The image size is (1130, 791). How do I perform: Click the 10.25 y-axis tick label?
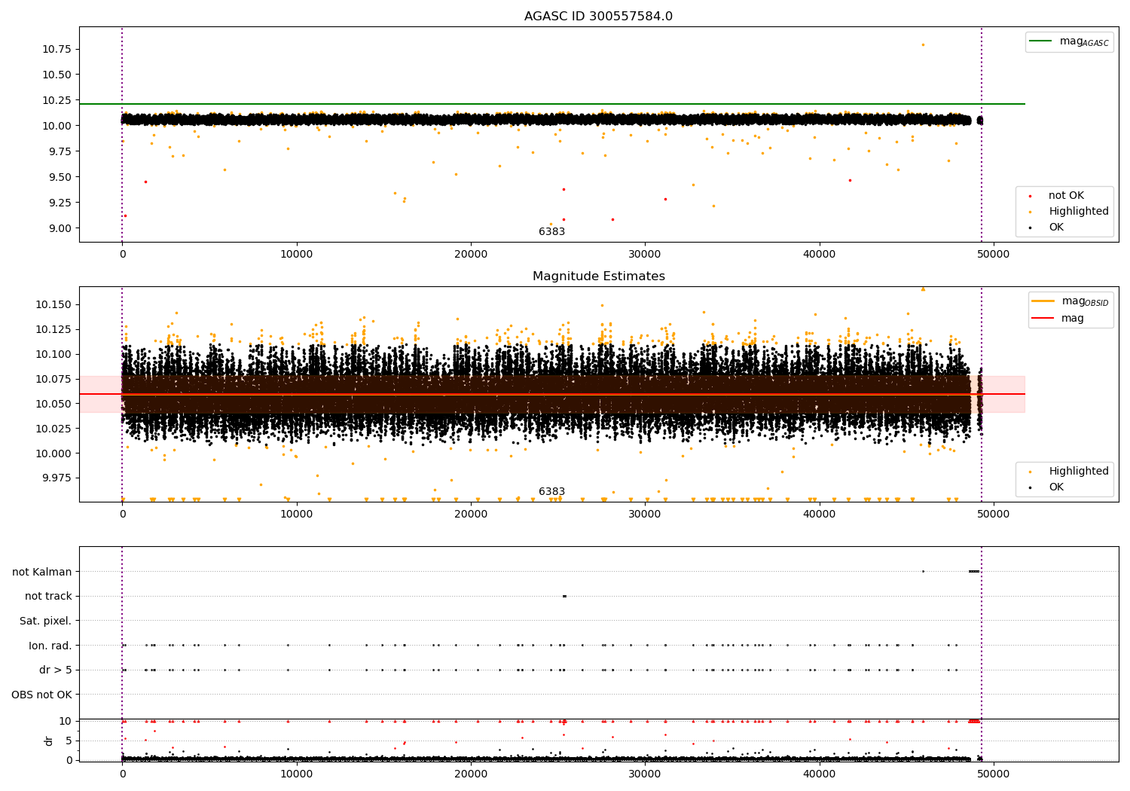coord(56,100)
